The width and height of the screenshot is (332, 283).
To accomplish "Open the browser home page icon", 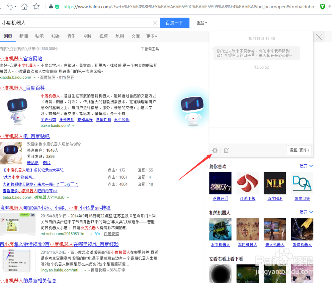I will pos(24,6).
